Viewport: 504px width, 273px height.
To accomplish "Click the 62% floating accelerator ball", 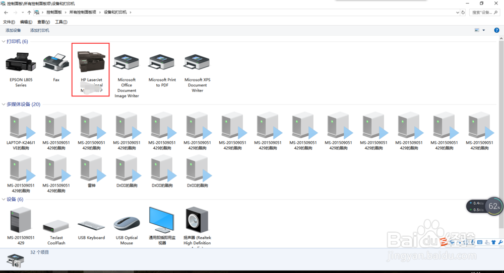I will [x=494, y=206].
